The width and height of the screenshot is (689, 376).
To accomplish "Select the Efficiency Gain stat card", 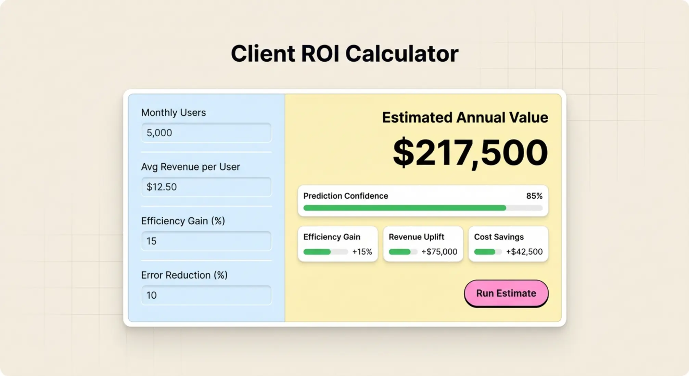I will (x=337, y=244).
